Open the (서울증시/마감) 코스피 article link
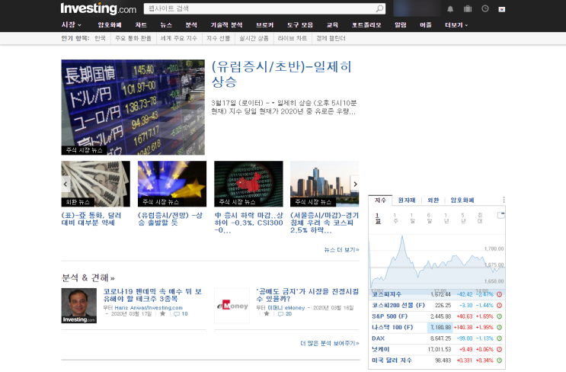The image size is (566, 372). click(x=325, y=223)
